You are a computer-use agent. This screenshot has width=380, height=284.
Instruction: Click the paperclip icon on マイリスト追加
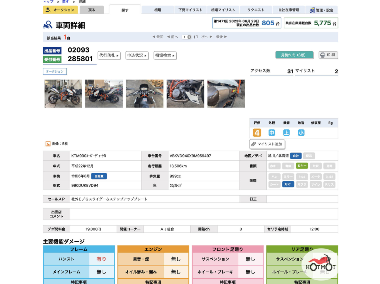[x=253, y=144]
